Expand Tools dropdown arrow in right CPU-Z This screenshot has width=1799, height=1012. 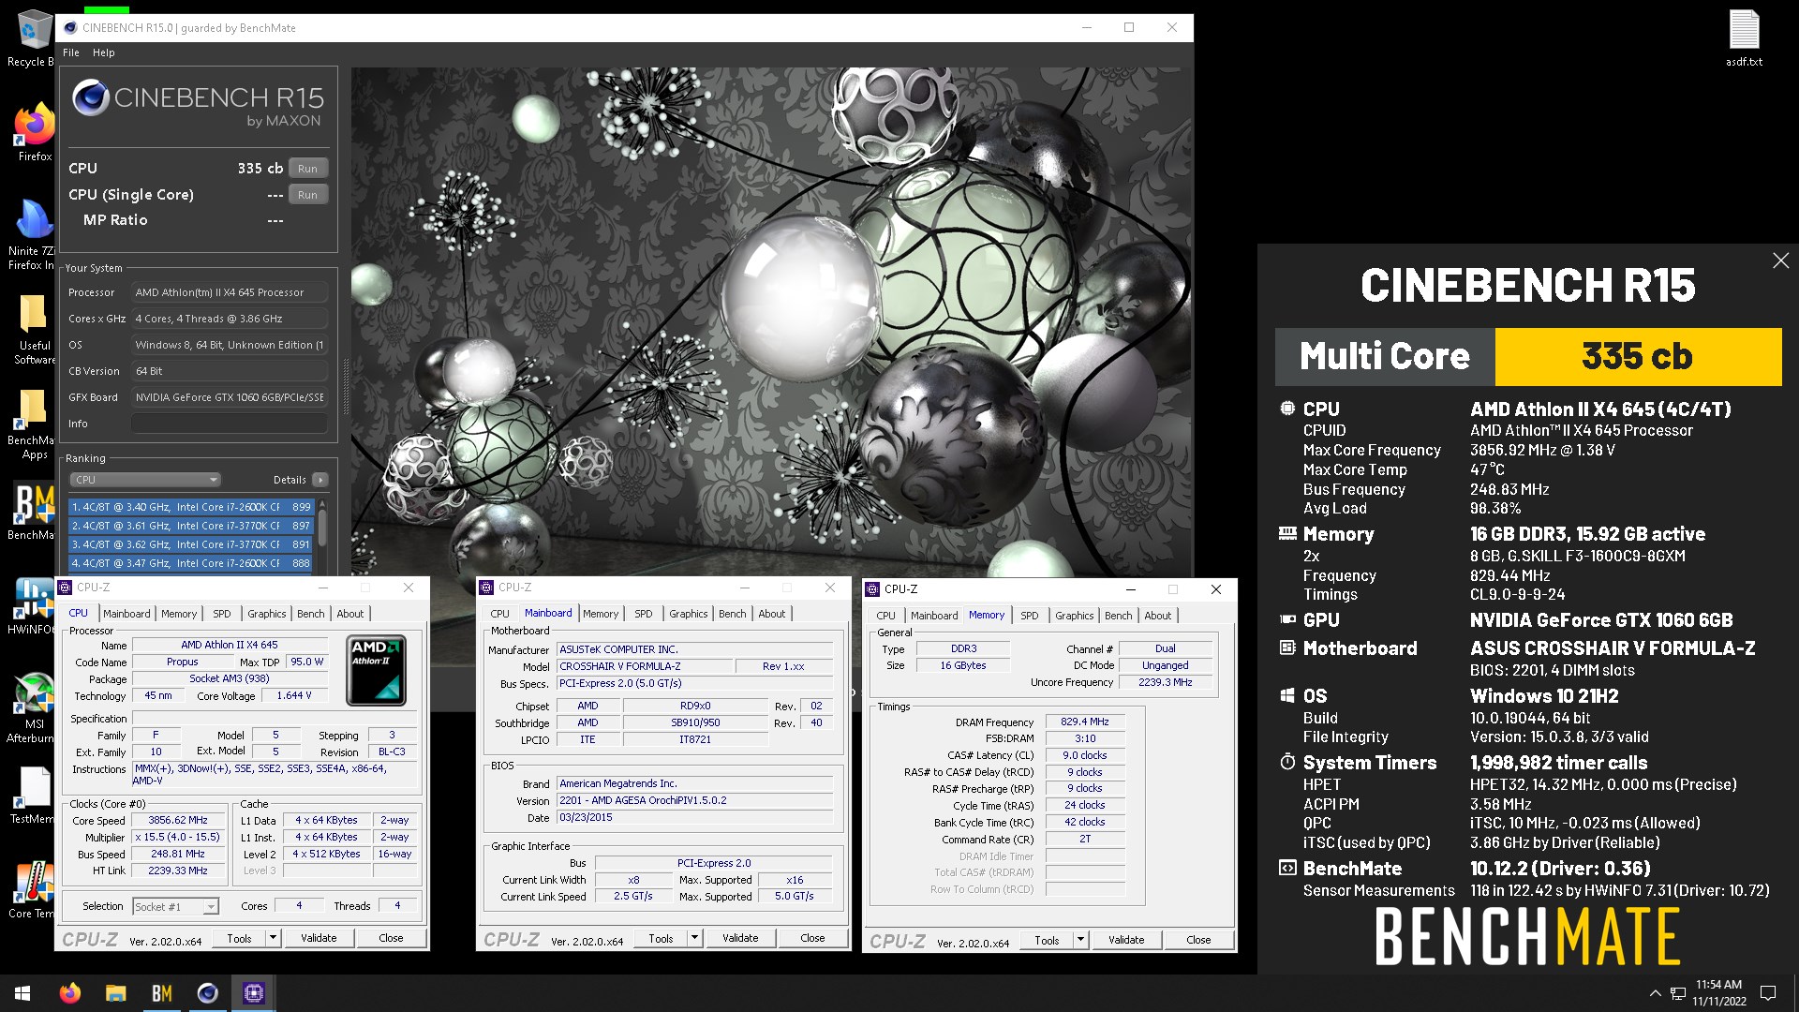1081,940
